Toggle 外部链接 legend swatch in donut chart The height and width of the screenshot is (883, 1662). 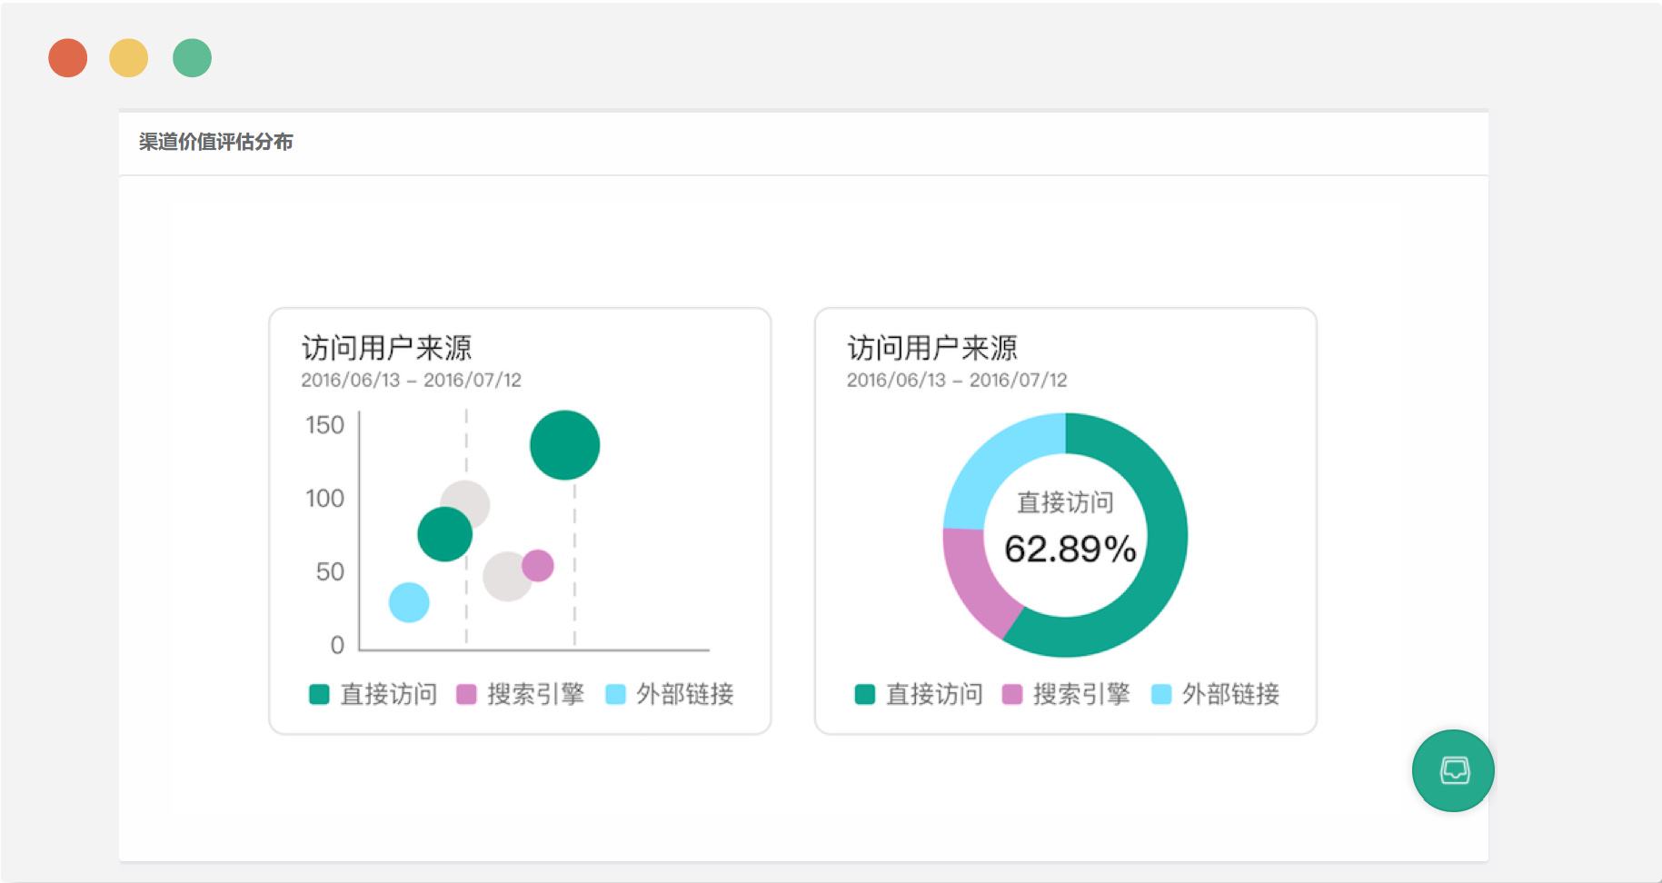1161,695
